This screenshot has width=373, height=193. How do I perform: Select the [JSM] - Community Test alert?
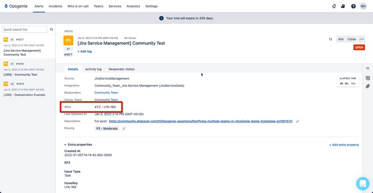[28, 69]
